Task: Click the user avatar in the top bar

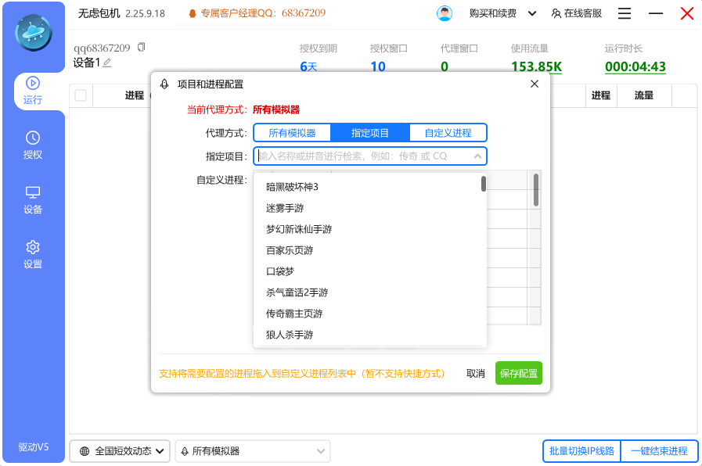Action: click(x=445, y=13)
